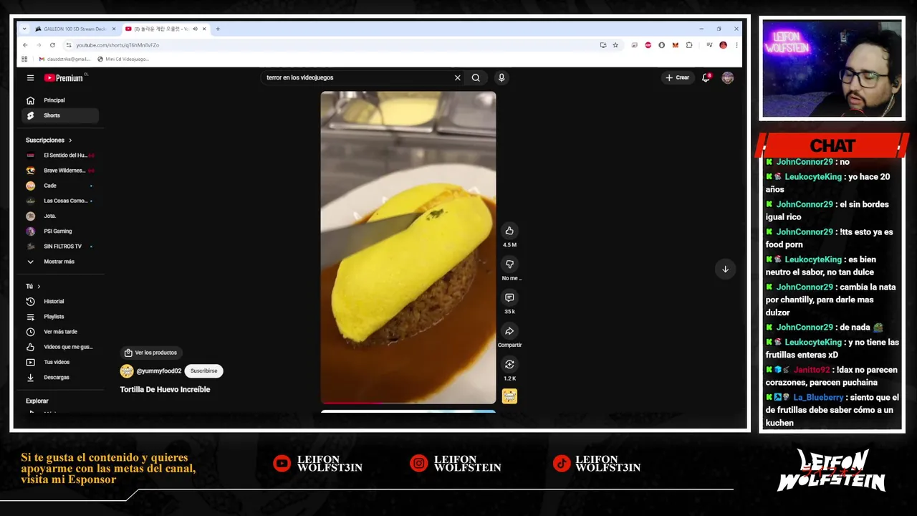This screenshot has width=917, height=516.
Task: Open Ver más tarde list
Action: click(x=61, y=332)
